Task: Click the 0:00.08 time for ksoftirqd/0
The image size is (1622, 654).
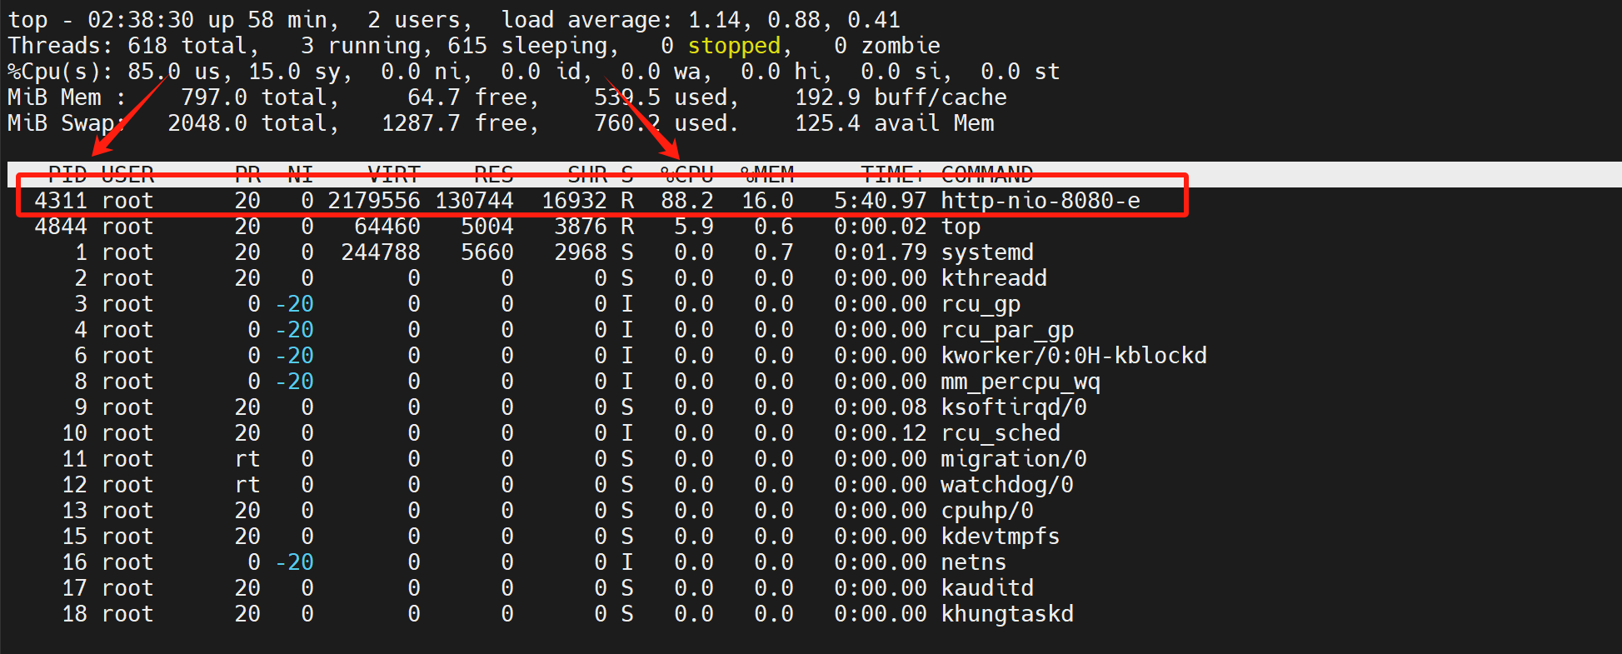Action: [x=881, y=407]
